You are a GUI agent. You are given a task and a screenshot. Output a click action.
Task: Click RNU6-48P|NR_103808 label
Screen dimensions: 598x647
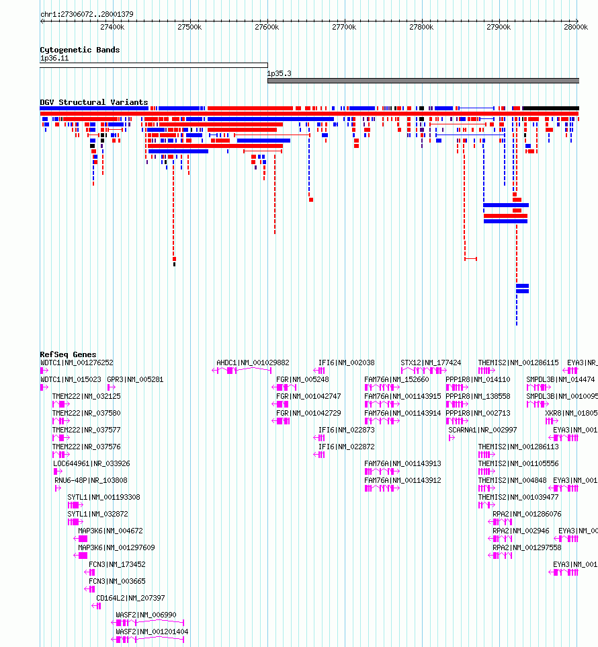click(91, 480)
